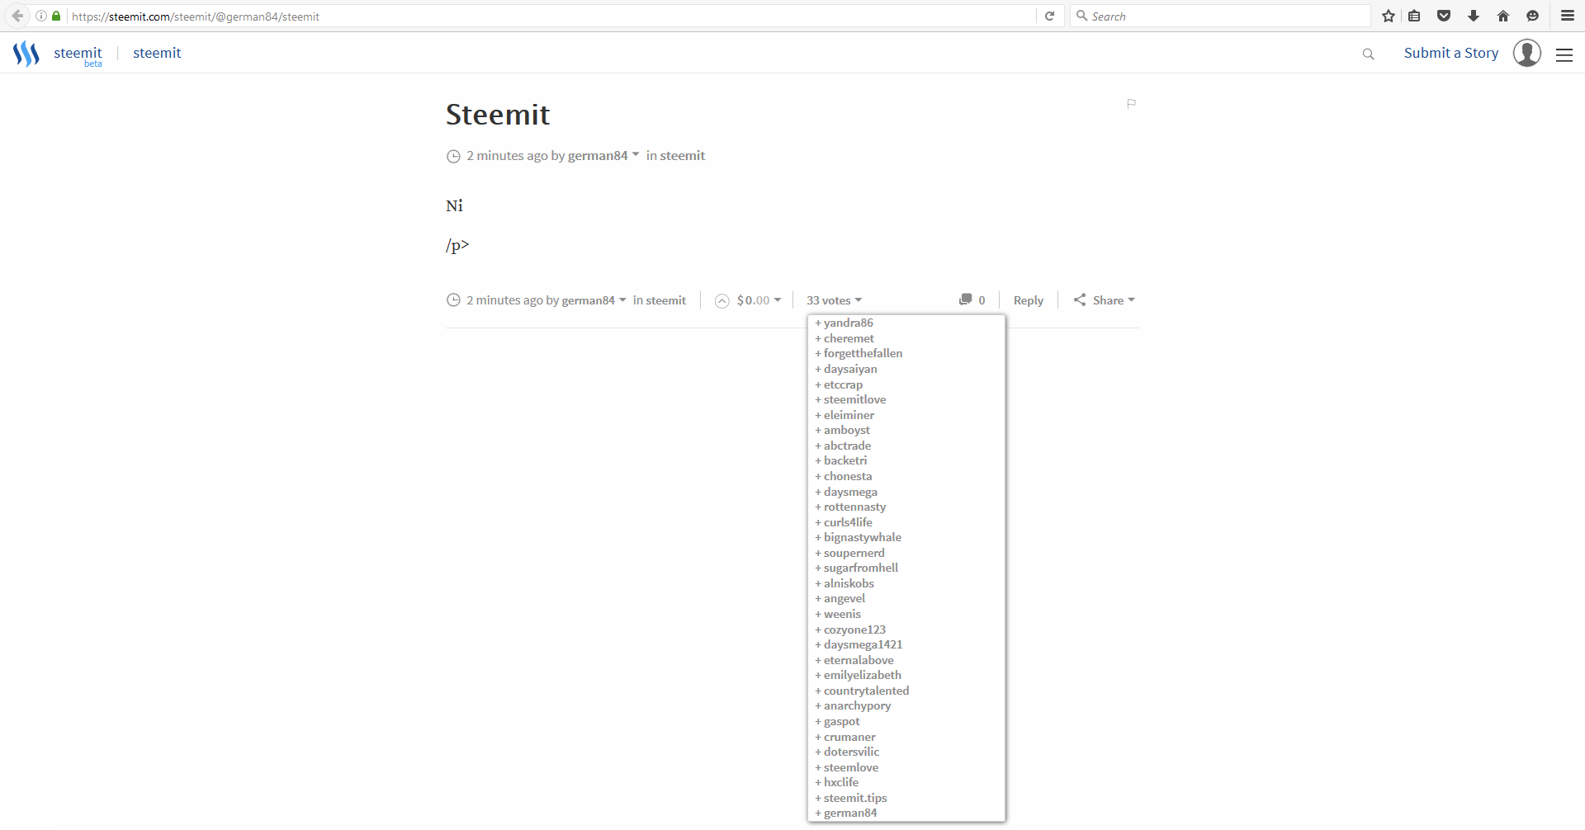Click the browser back arrow
Screen dimensions: 1585x830
(x=17, y=16)
